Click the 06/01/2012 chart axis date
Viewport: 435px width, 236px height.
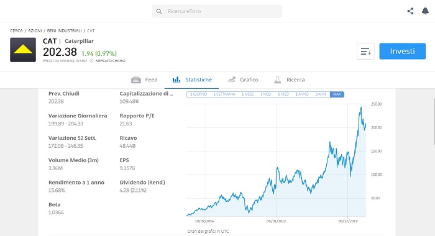[x=276, y=221]
